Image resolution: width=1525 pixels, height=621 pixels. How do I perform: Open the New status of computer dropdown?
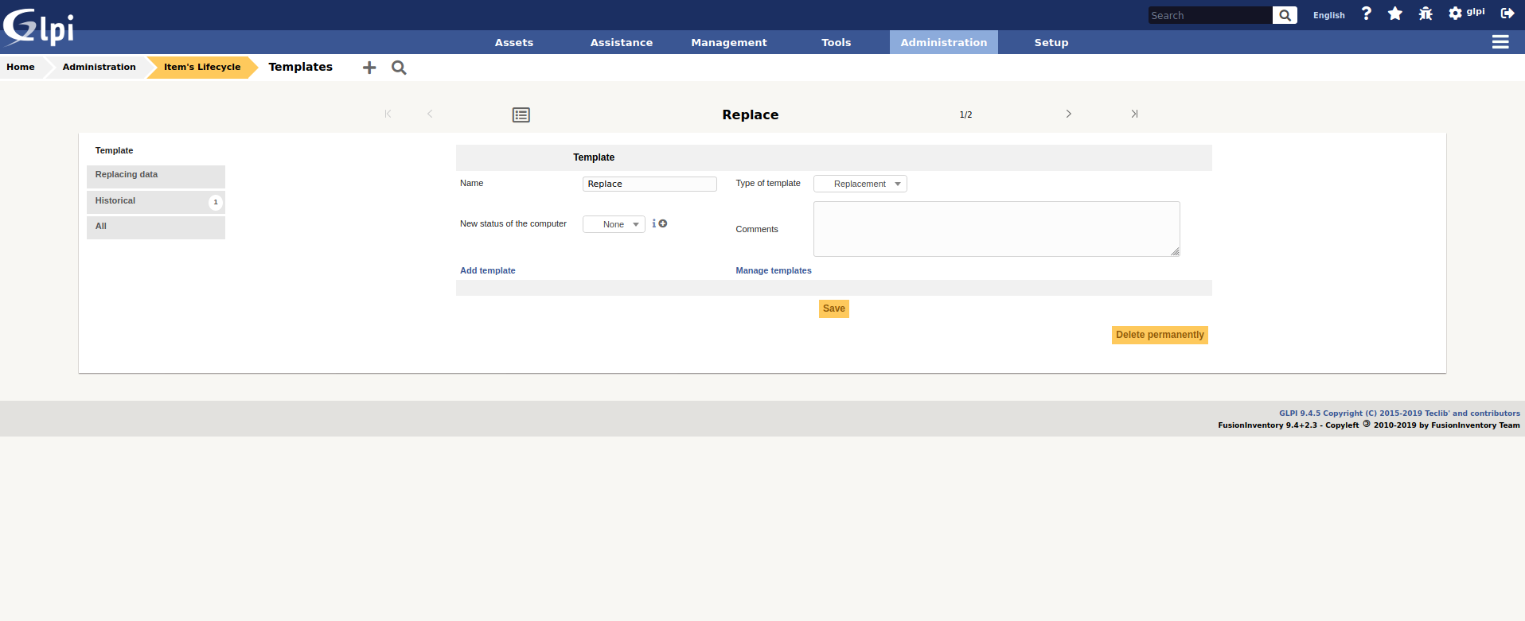(x=614, y=224)
